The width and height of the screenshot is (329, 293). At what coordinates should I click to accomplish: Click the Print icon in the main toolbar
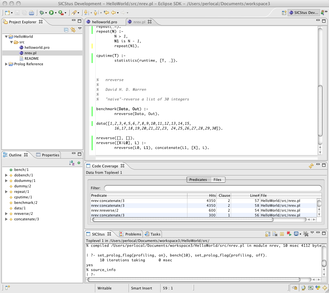tap(31, 13)
